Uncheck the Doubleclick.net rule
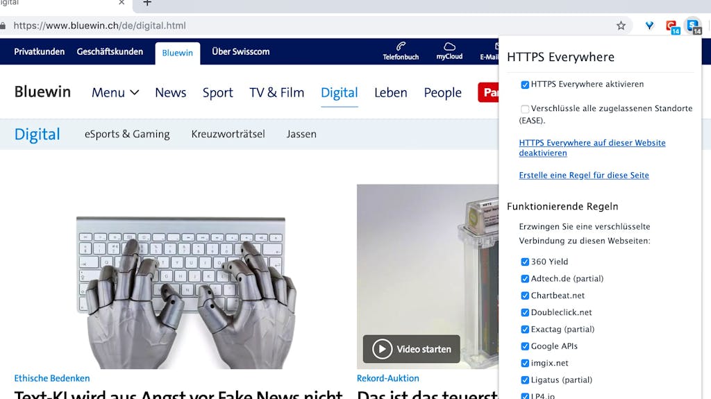This screenshot has height=399, width=711. coord(525,312)
